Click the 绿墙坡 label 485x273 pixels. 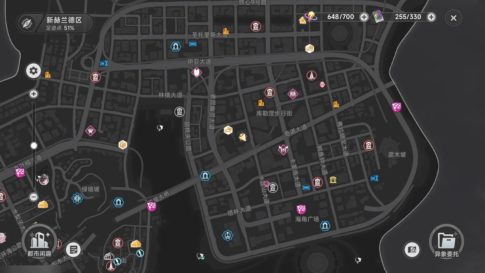coord(91,189)
